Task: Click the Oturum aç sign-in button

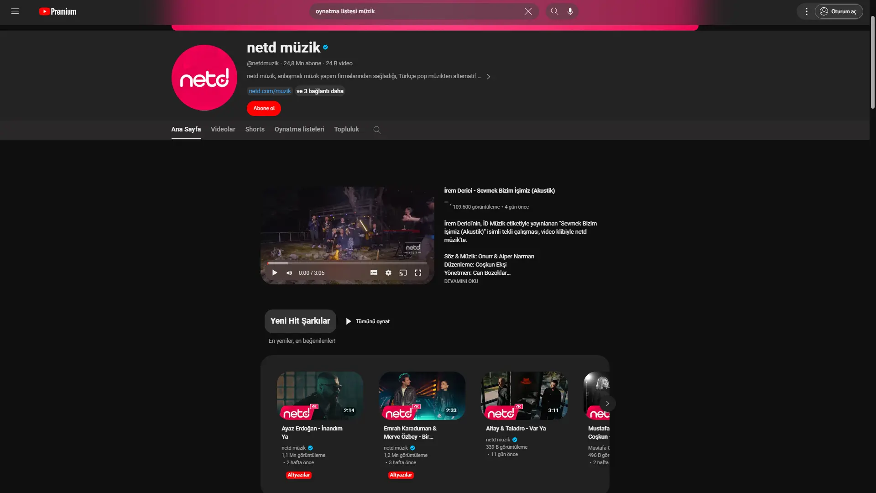Action: pyautogui.click(x=839, y=11)
